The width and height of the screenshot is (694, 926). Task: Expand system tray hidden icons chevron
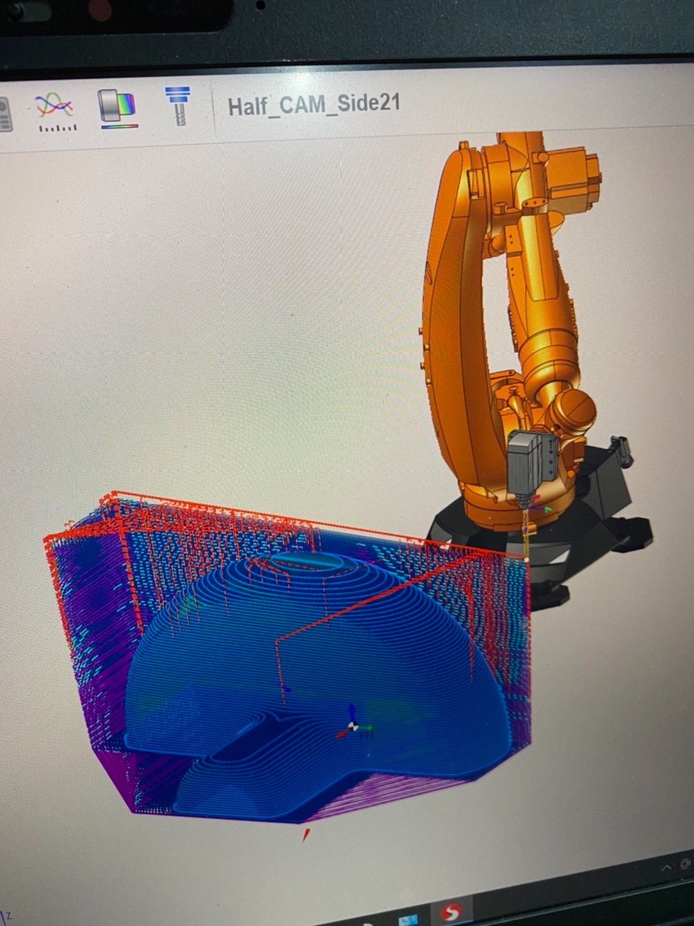pos(666,867)
